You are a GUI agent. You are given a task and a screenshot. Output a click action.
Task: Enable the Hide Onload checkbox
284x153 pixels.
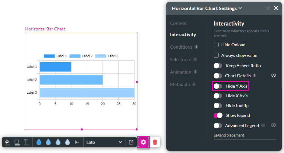[216, 45]
